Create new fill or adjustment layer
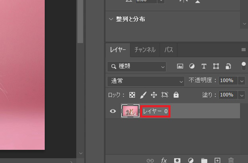 [190, 160]
